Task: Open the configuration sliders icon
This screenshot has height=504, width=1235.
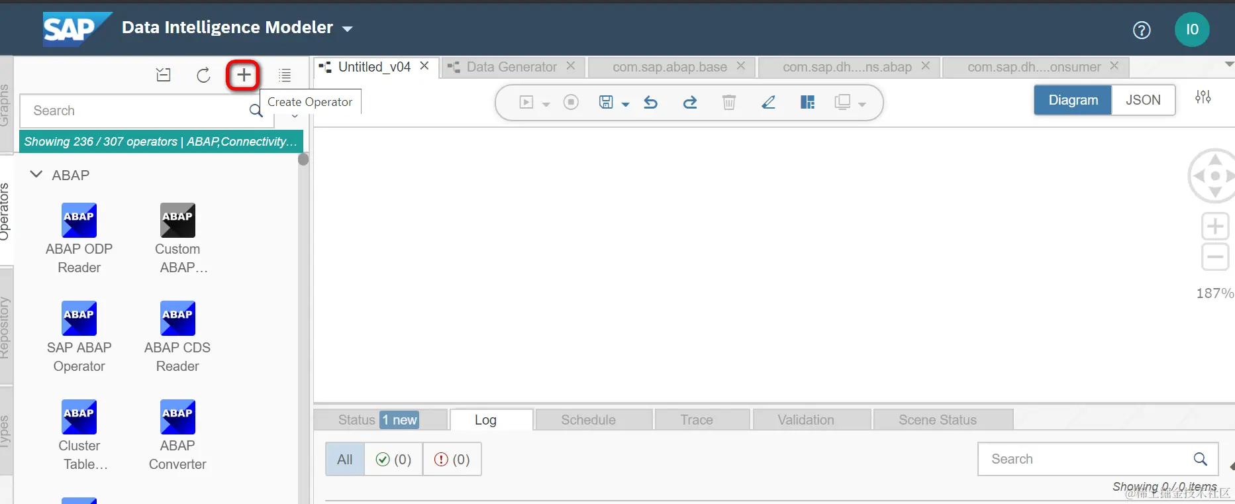Action: coord(1203,97)
